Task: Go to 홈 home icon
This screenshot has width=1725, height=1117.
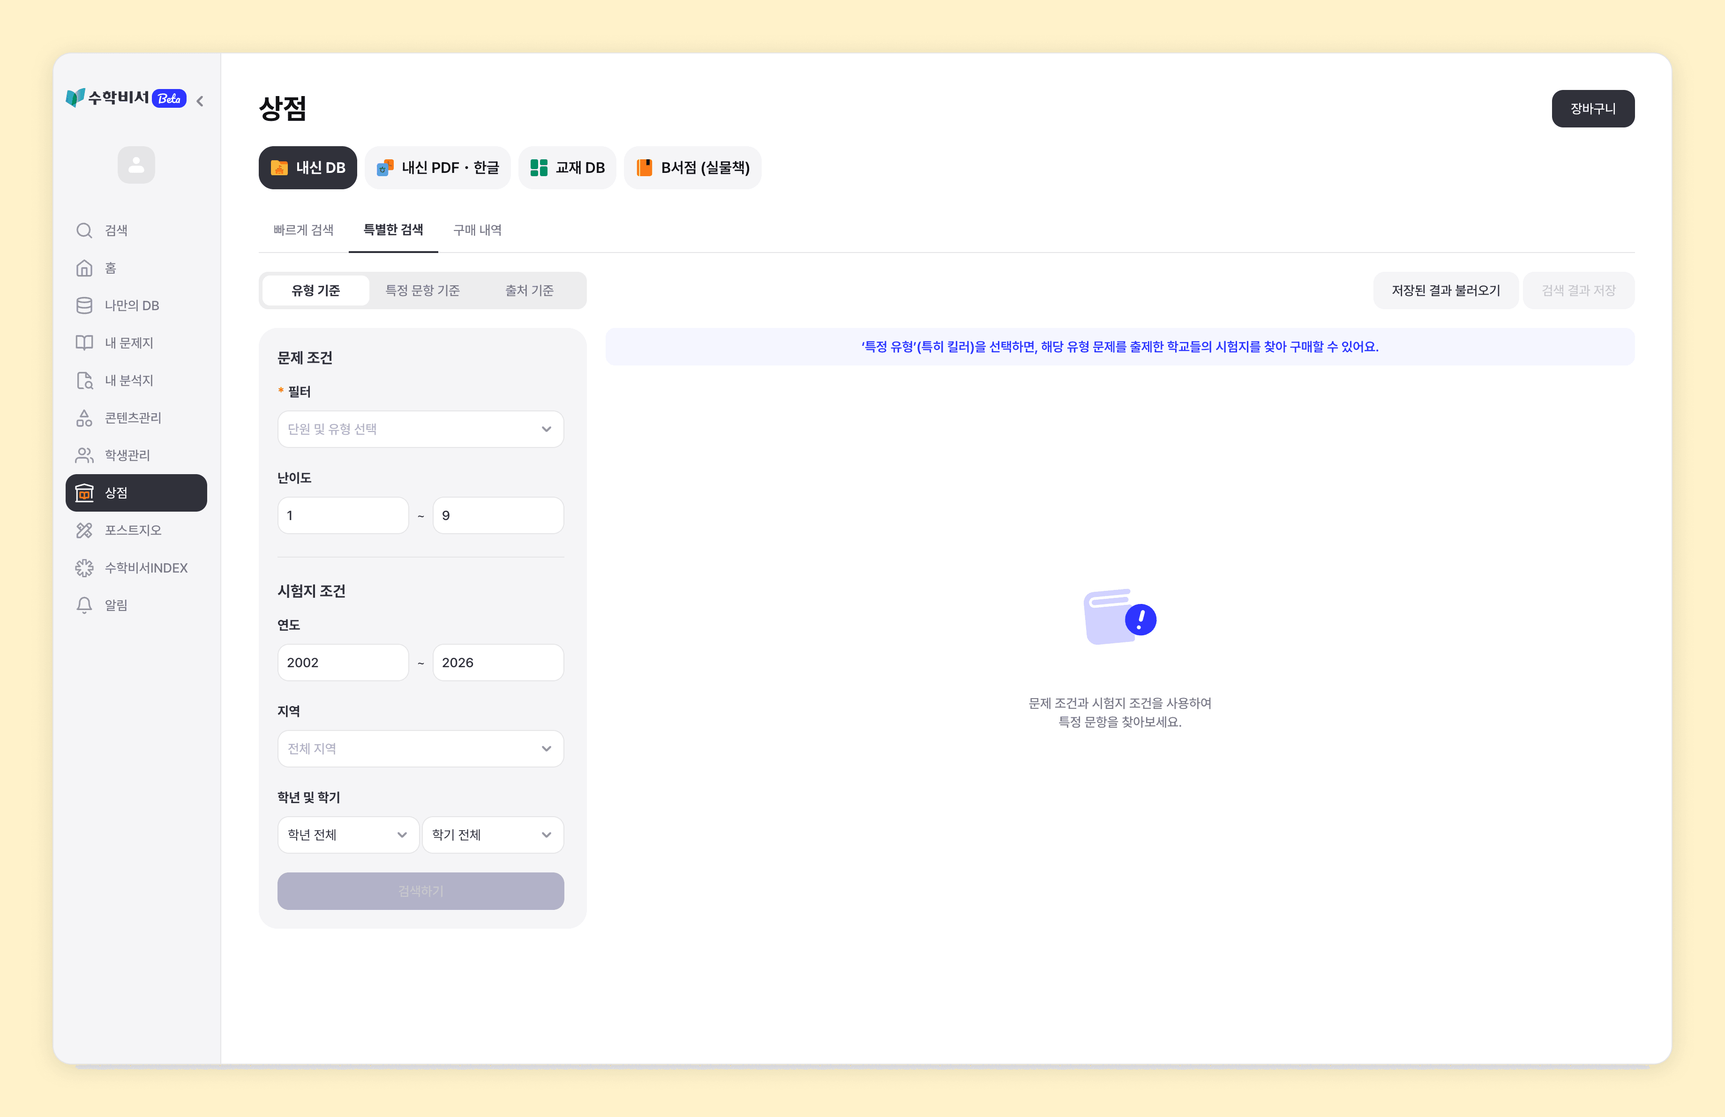Action: (x=84, y=268)
